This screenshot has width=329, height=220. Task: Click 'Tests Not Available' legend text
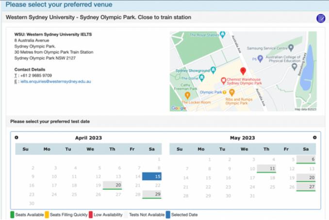[147, 215]
